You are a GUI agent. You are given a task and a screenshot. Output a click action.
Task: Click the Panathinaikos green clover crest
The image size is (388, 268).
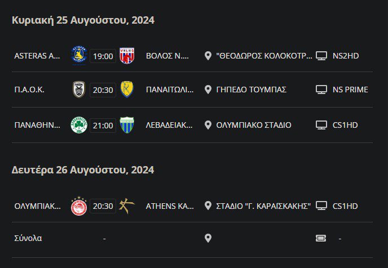click(78, 125)
